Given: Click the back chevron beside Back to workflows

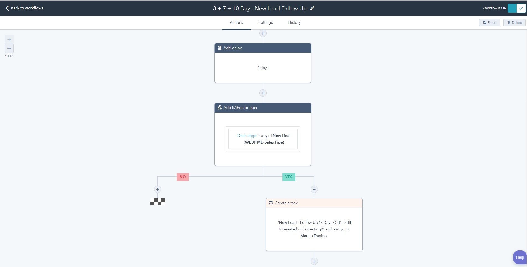Looking at the screenshot, I should point(7,8).
